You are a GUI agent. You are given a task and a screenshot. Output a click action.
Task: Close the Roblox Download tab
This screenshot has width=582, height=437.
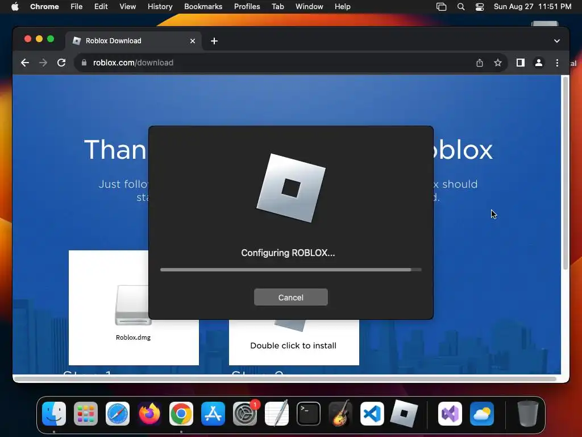point(192,41)
